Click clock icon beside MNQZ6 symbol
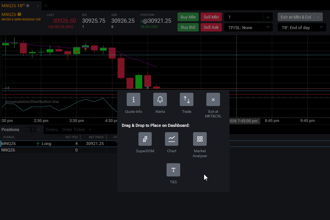 (x=19, y=14)
